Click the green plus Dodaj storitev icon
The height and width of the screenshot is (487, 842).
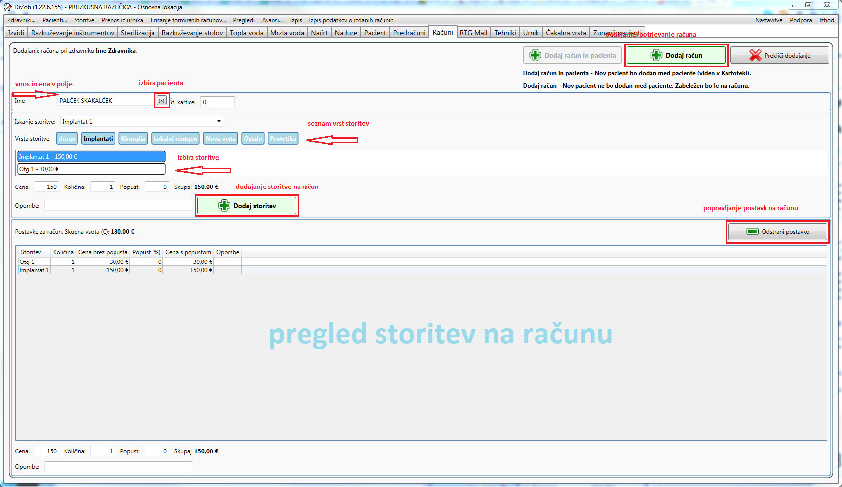[224, 206]
